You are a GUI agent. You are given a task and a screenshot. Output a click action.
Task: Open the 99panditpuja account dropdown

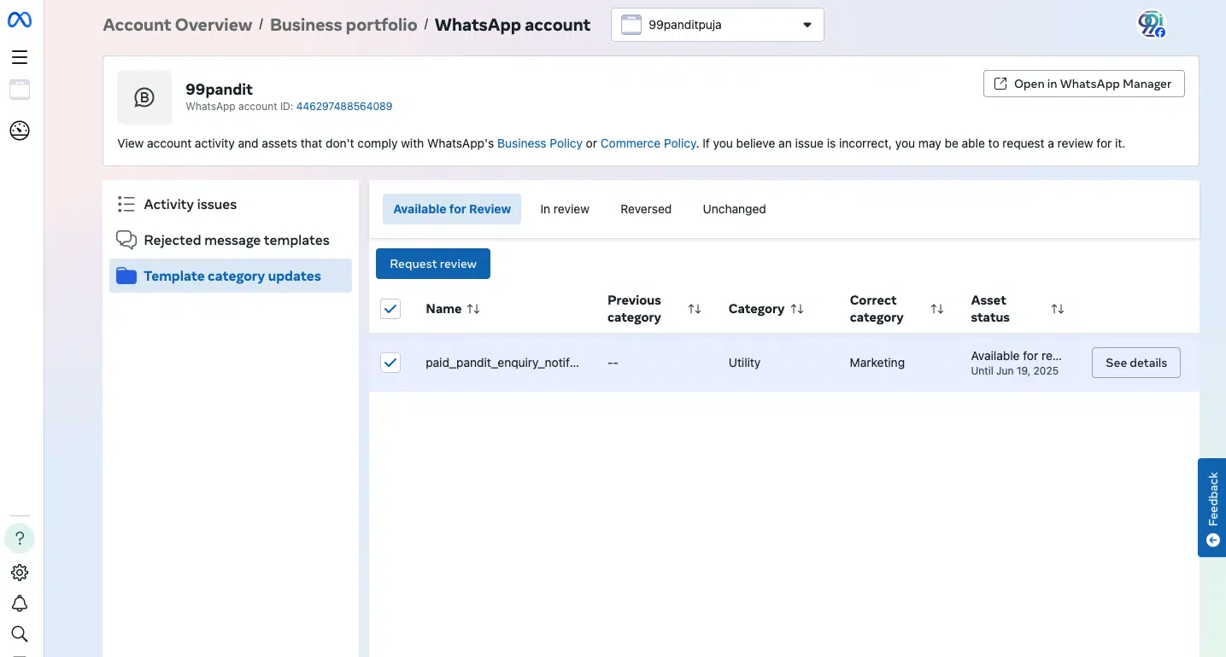[718, 25]
